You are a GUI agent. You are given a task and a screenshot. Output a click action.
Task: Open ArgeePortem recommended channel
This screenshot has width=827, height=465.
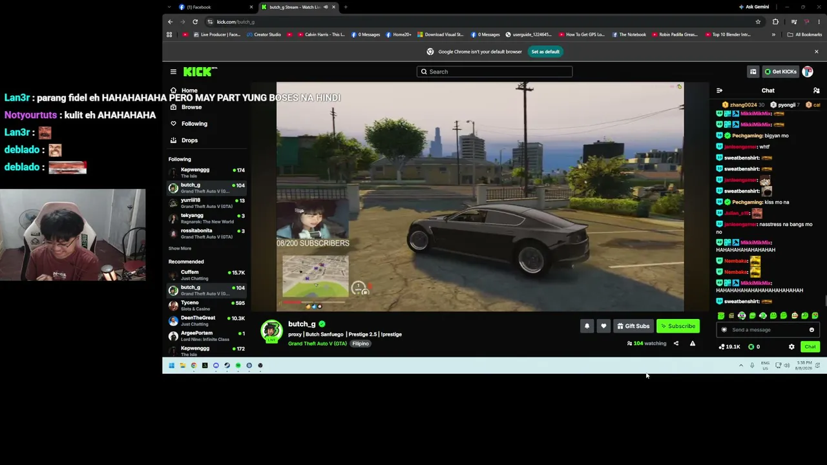[206, 336]
